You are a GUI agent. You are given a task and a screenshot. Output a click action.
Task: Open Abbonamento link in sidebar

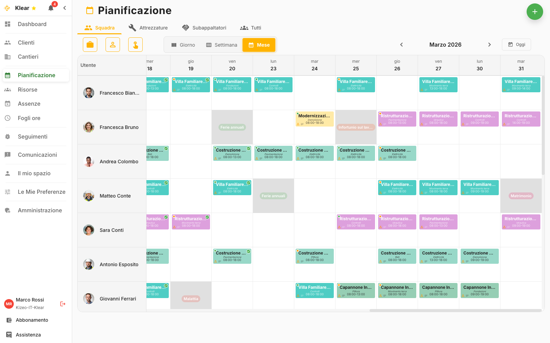pyautogui.click(x=32, y=320)
